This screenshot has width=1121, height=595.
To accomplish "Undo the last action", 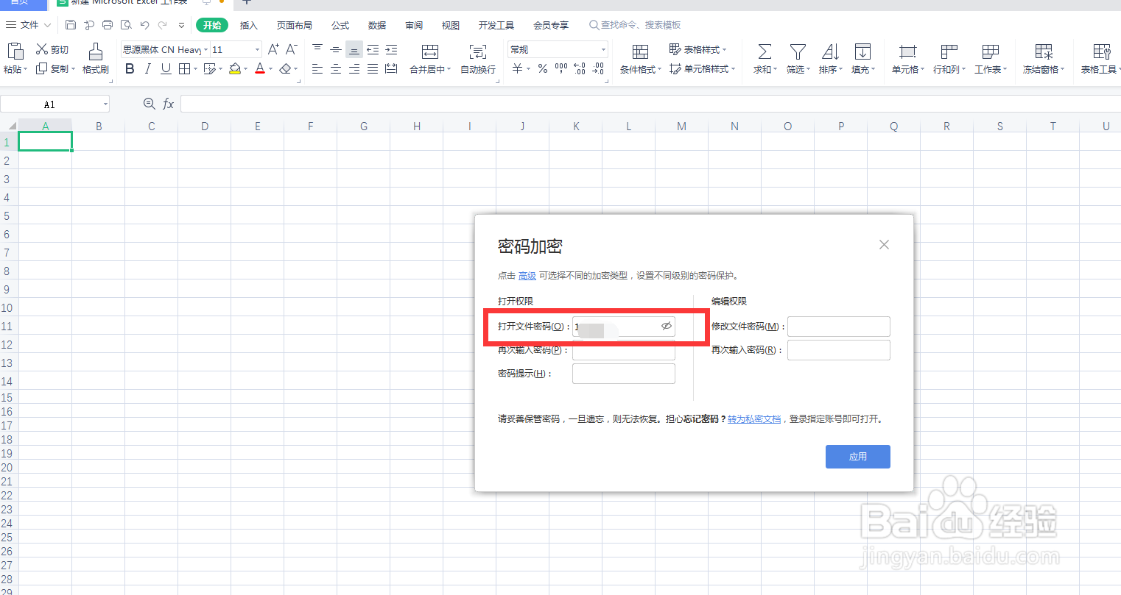I will coord(144,25).
